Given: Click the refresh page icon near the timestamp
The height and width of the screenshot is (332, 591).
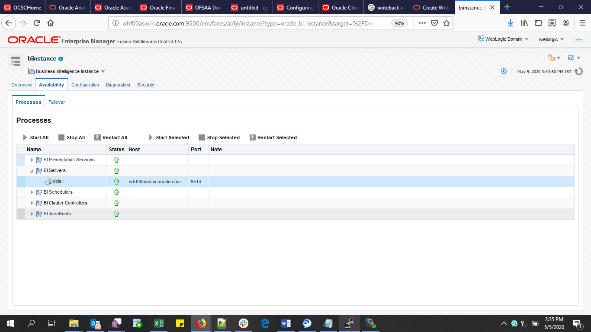Looking at the screenshot, I should pos(579,71).
